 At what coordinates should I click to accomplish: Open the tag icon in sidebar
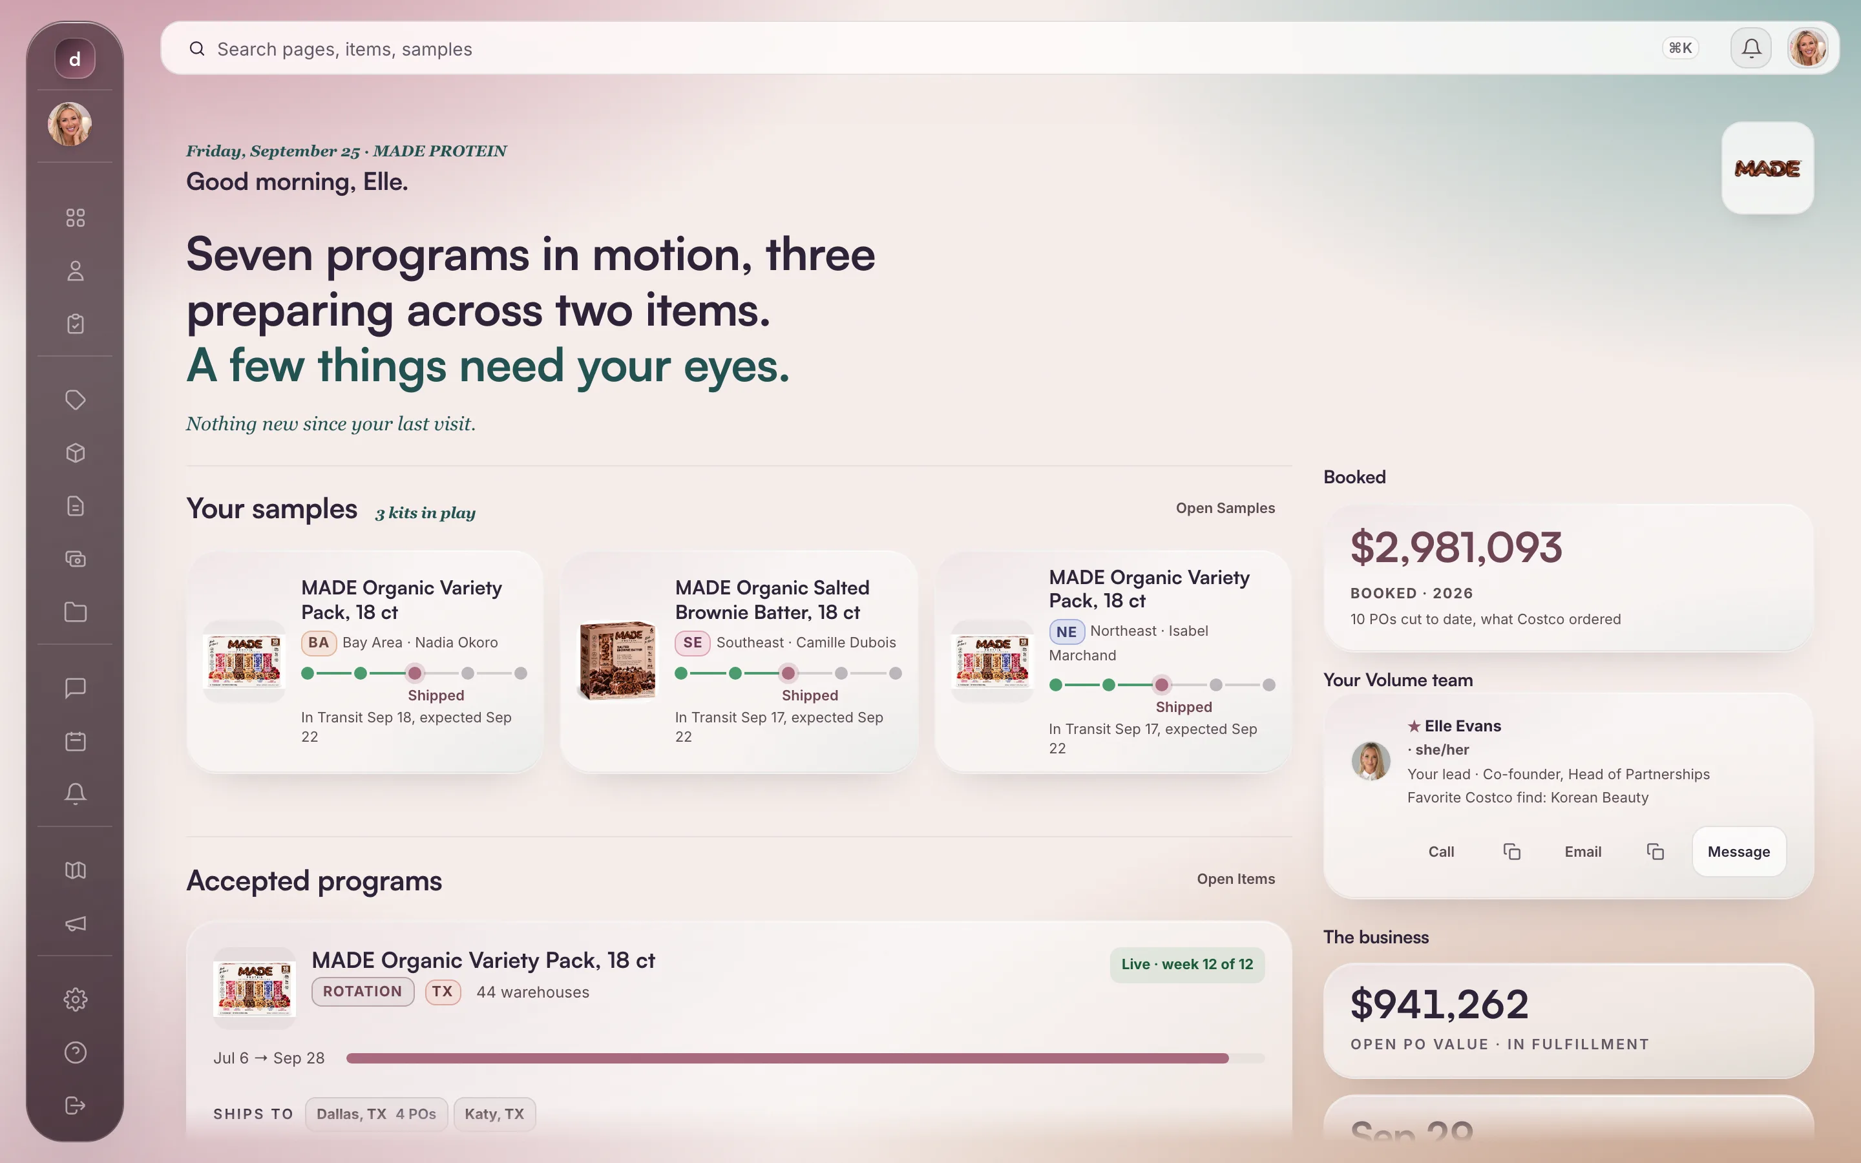76,400
